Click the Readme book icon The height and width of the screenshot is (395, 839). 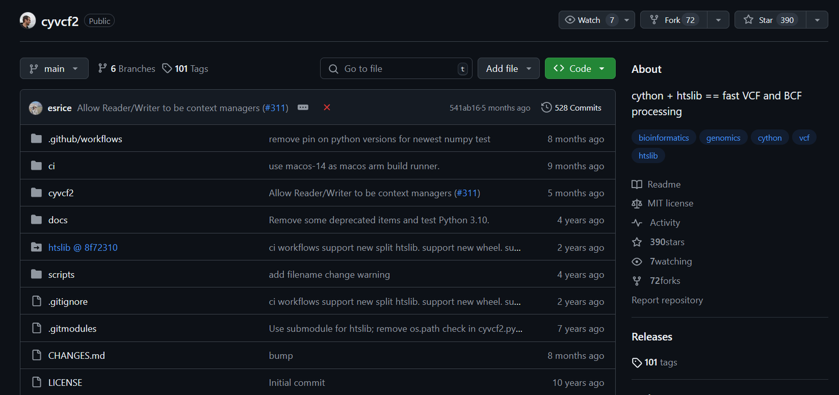pos(637,184)
